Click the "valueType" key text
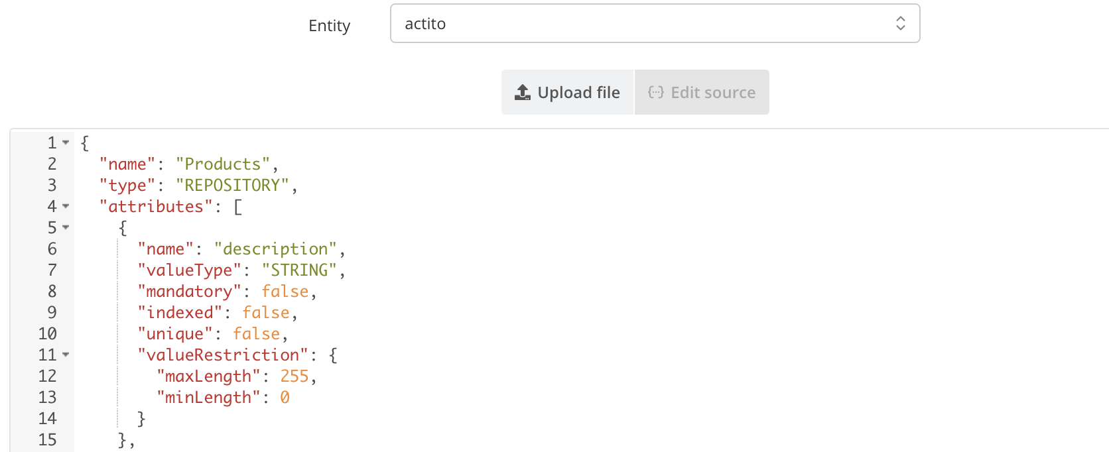The width and height of the screenshot is (1109, 452). (190, 270)
